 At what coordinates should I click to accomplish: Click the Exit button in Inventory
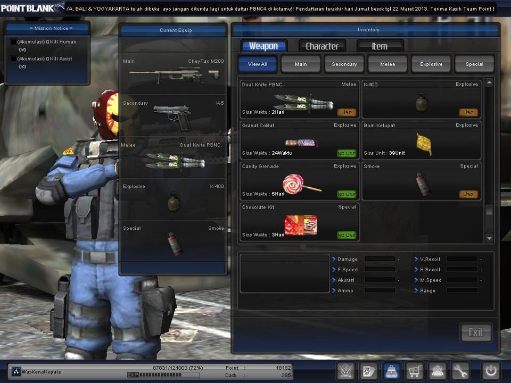(x=475, y=332)
